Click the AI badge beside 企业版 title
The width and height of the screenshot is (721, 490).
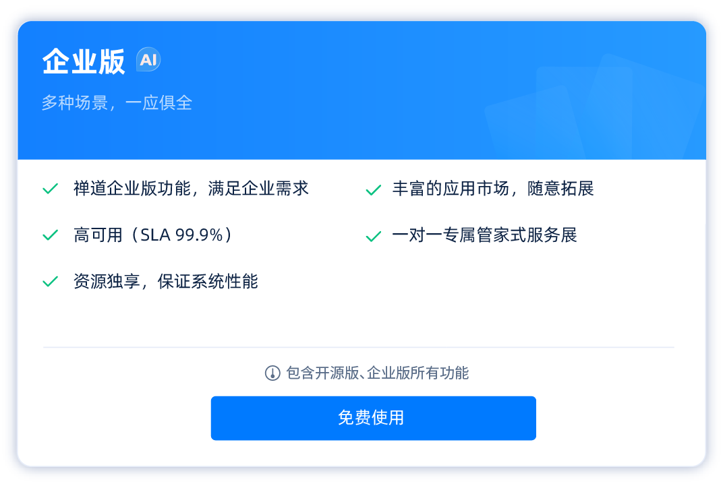[147, 59]
